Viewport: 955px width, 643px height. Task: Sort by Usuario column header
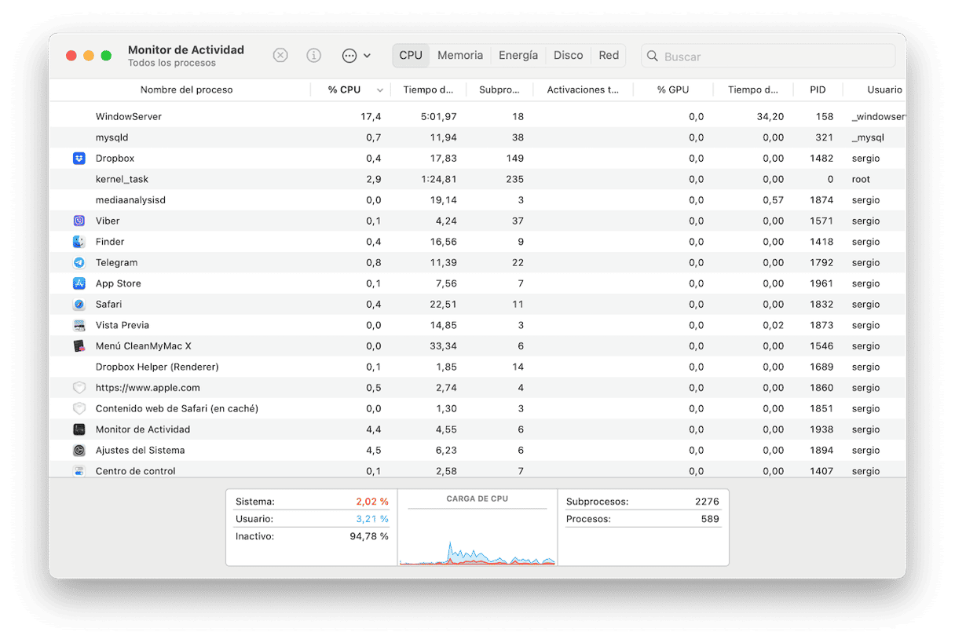(x=884, y=90)
